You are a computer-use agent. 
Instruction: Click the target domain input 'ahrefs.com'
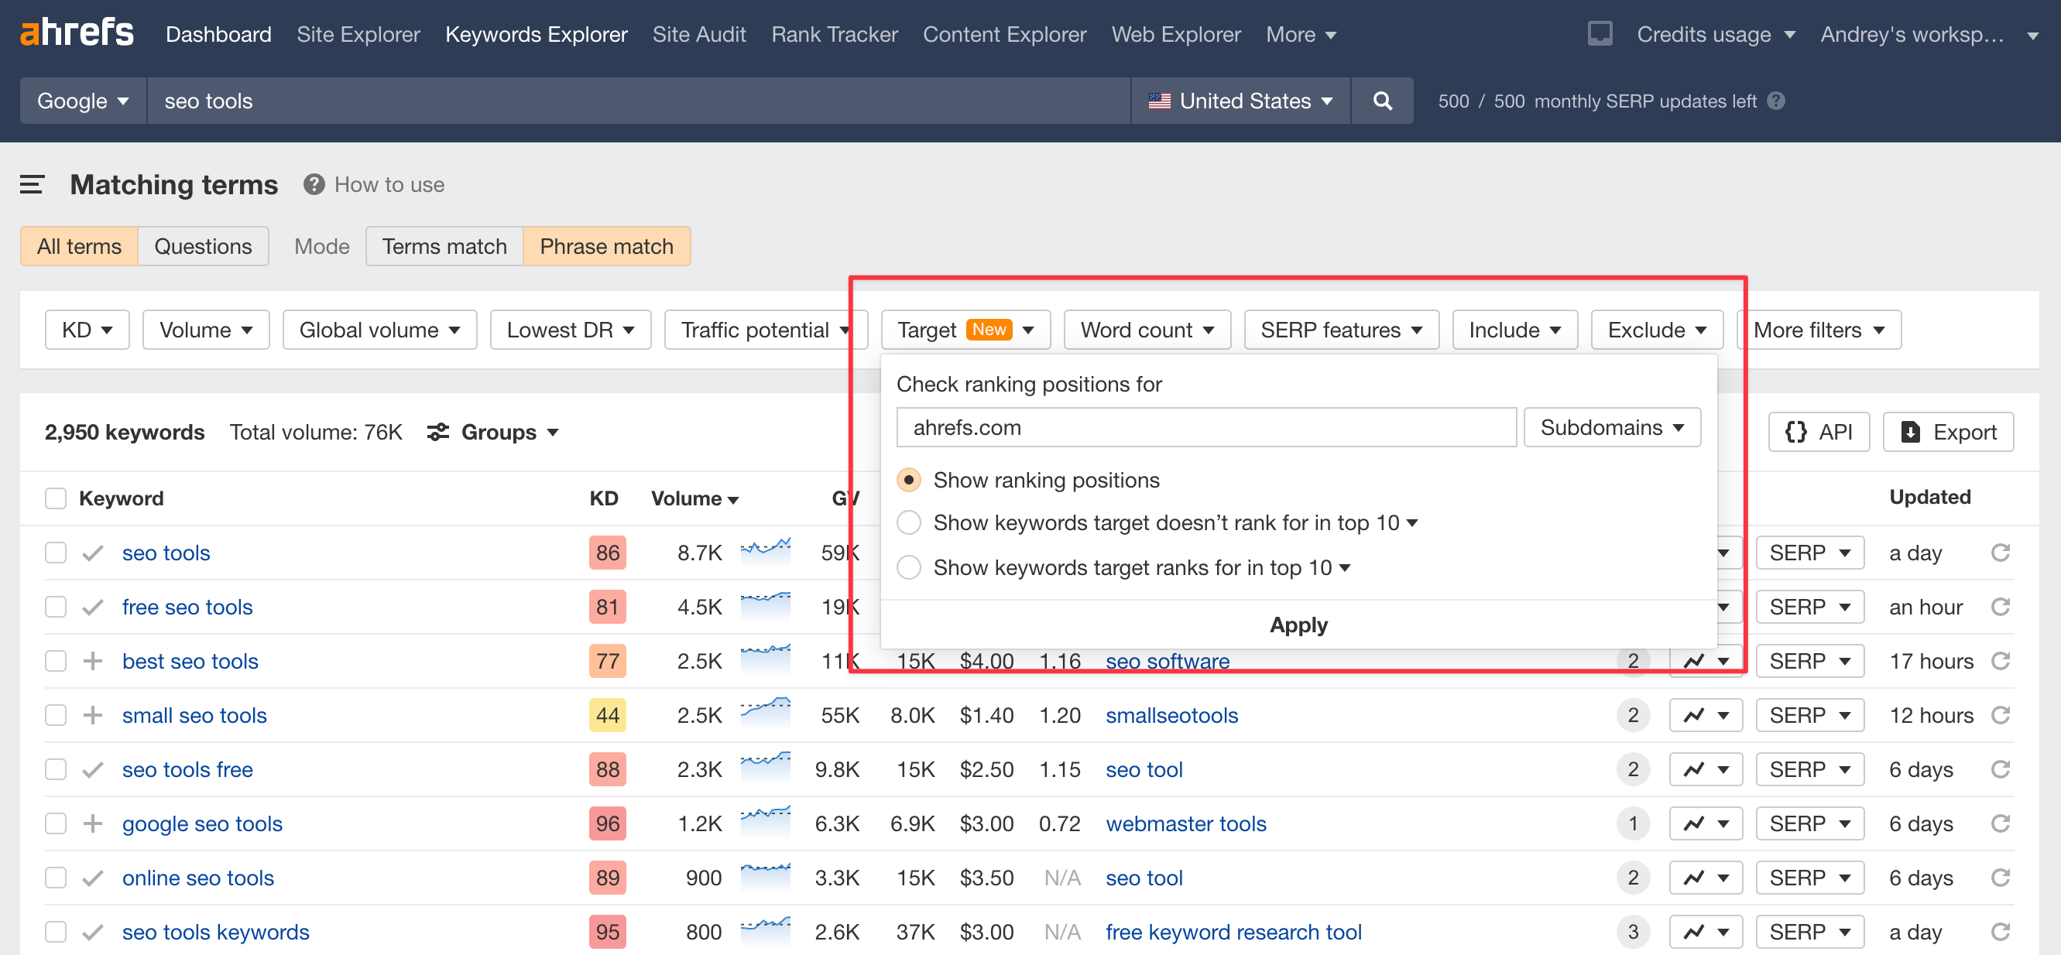coord(1205,427)
